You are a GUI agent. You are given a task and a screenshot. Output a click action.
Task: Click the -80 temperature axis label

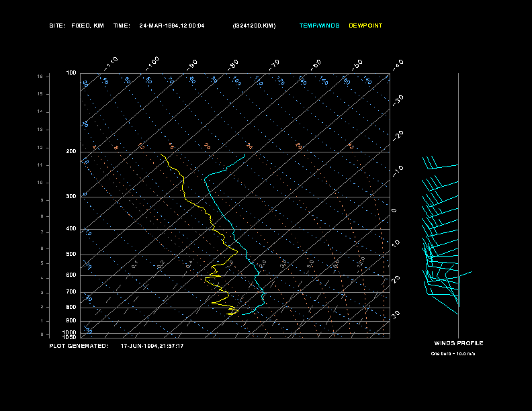click(233, 65)
